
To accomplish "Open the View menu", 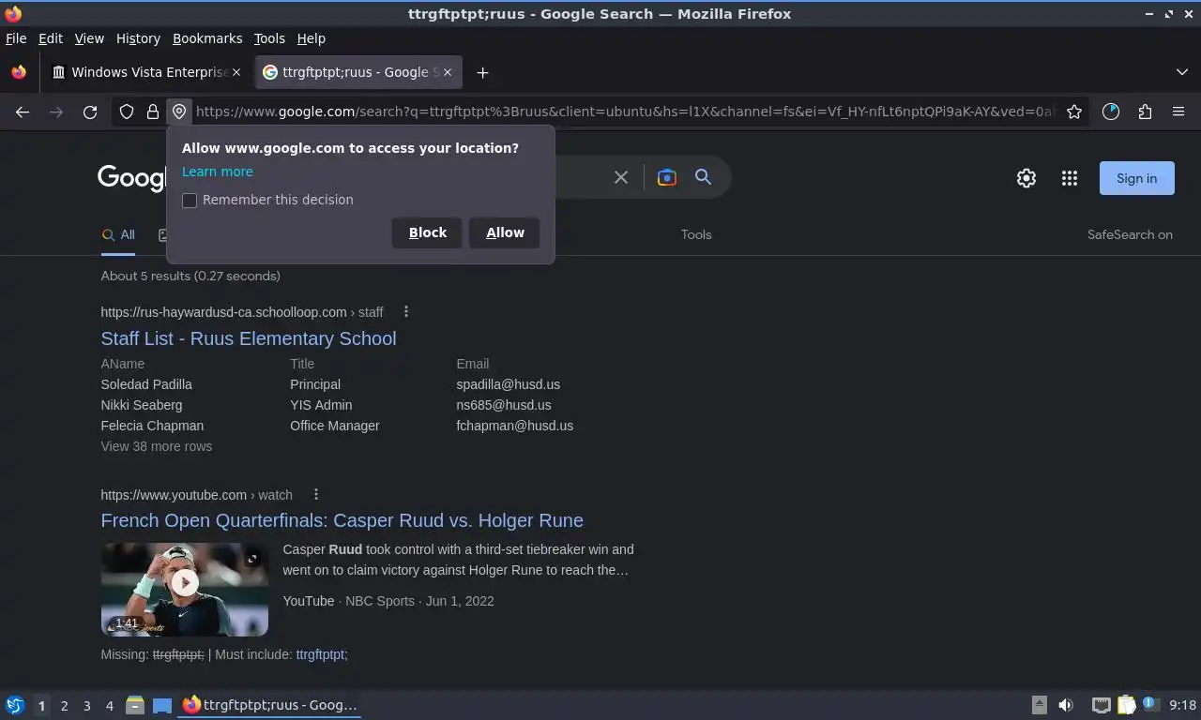I will [89, 38].
